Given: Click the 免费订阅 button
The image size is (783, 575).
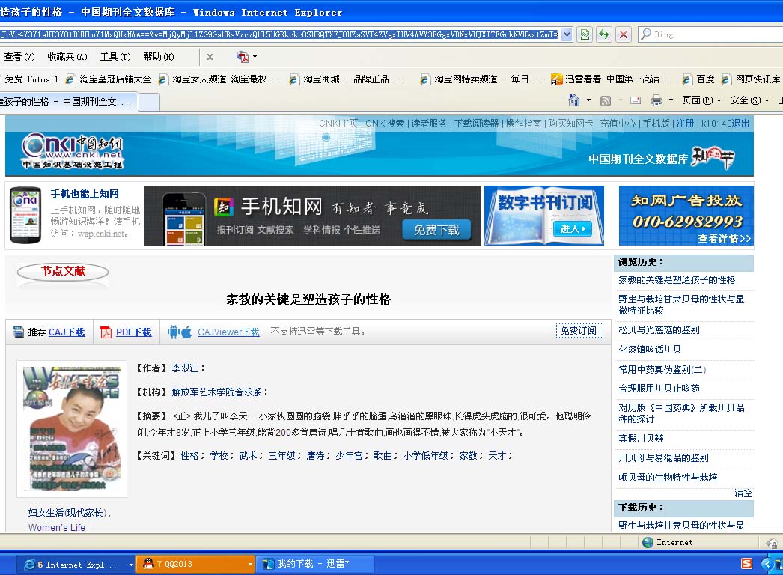Looking at the screenshot, I should tap(578, 331).
